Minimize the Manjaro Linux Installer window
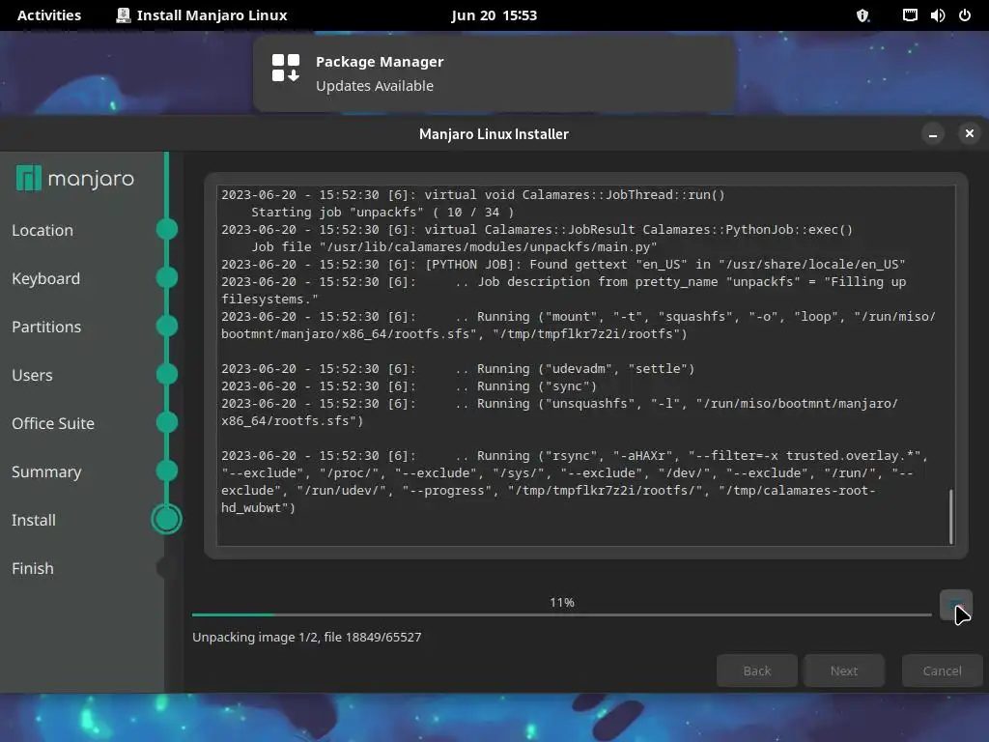989x742 pixels. coord(933,133)
